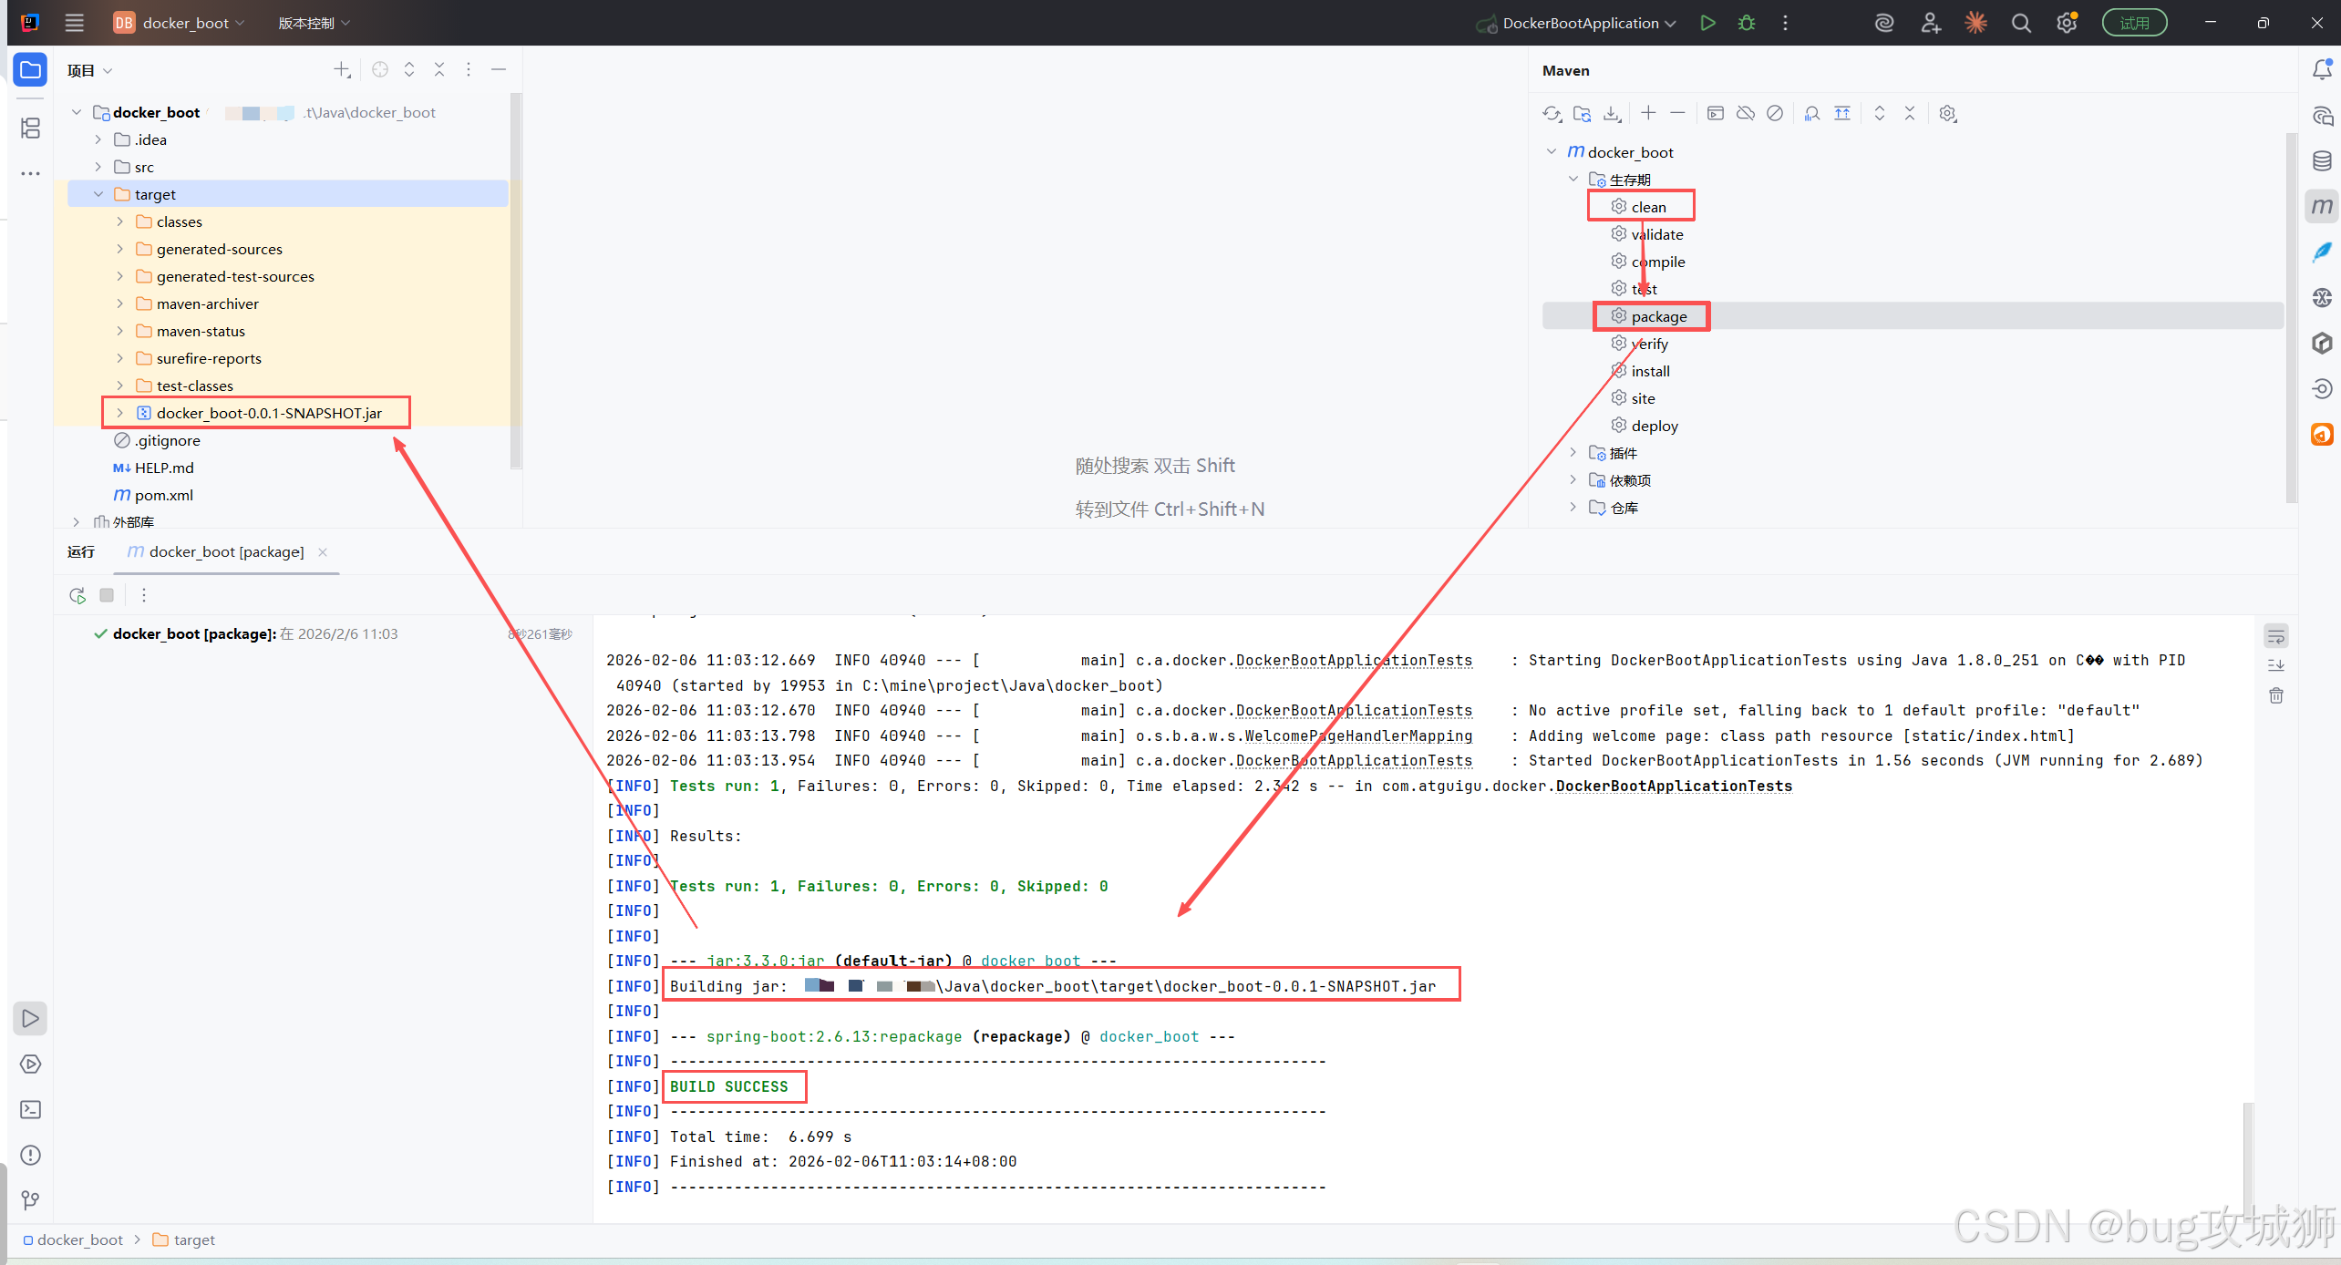Toggle soft-wrap in run console
Image resolution: width=2341 pixels, height=1265 pixels.
pyautogui.click(x=2275, y=636)
